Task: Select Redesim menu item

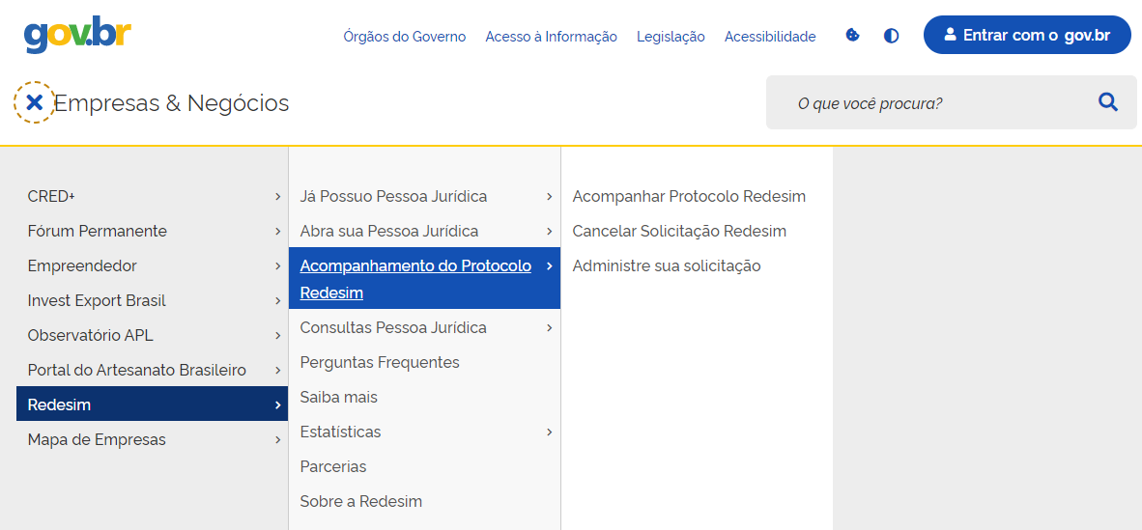Action: click(153, 404)
